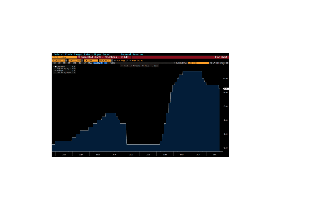The width and height of the screenshot is (316, 210).
Task: Click the Edit Chart button
Action: (x=219, y=63)
